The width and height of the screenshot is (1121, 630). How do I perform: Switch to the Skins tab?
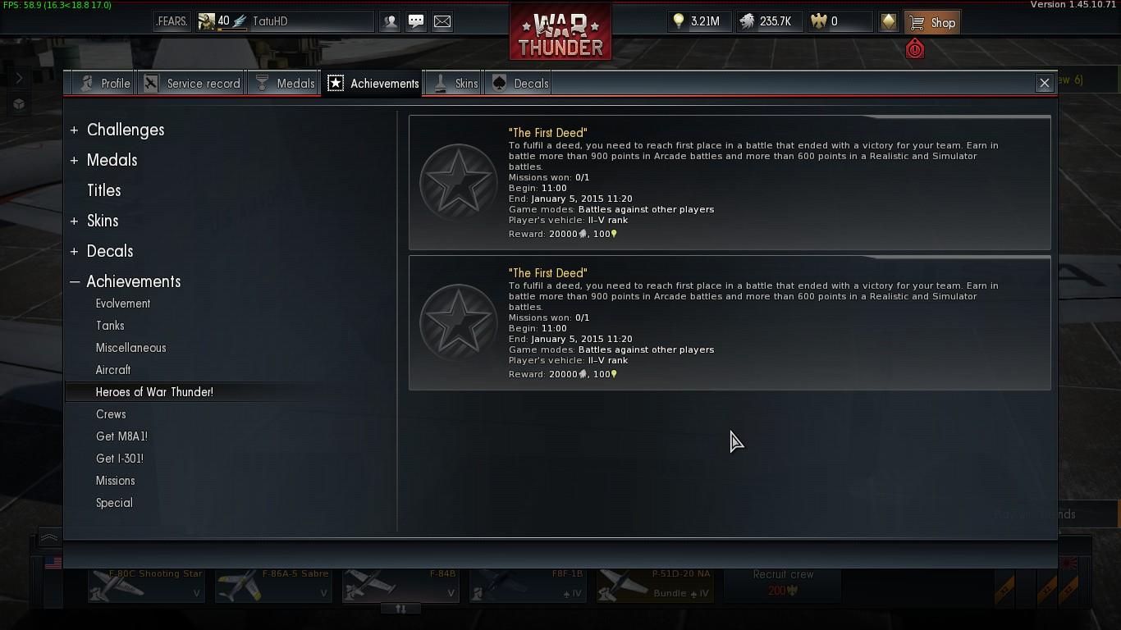(x=456, y=84)
